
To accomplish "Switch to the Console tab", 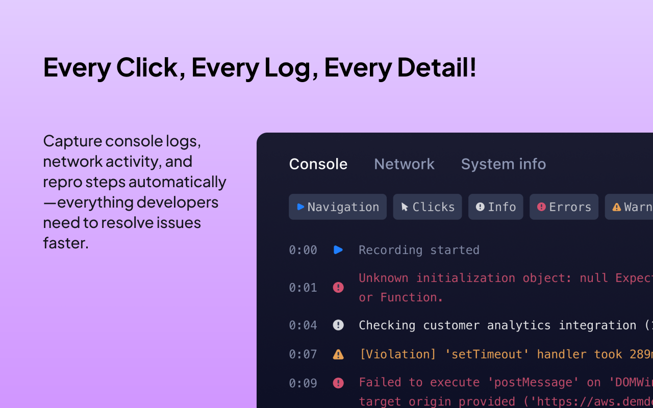I will [318, 164].
